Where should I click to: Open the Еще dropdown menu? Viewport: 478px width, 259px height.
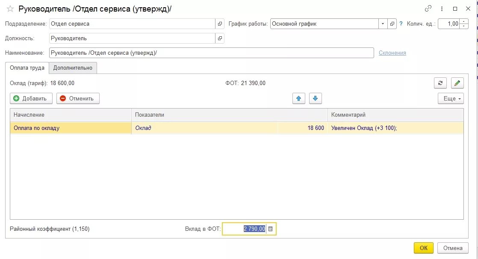tap(451, 98)
